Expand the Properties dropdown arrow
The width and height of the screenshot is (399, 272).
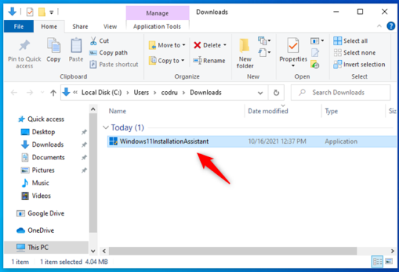[x=293, y=66]
